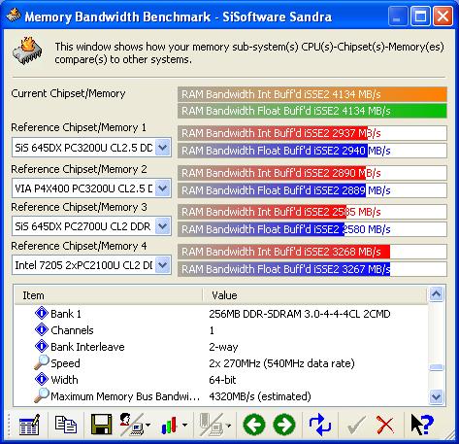Click the Value column header
The image size is (459, 444).
click(x=315, y=295)
